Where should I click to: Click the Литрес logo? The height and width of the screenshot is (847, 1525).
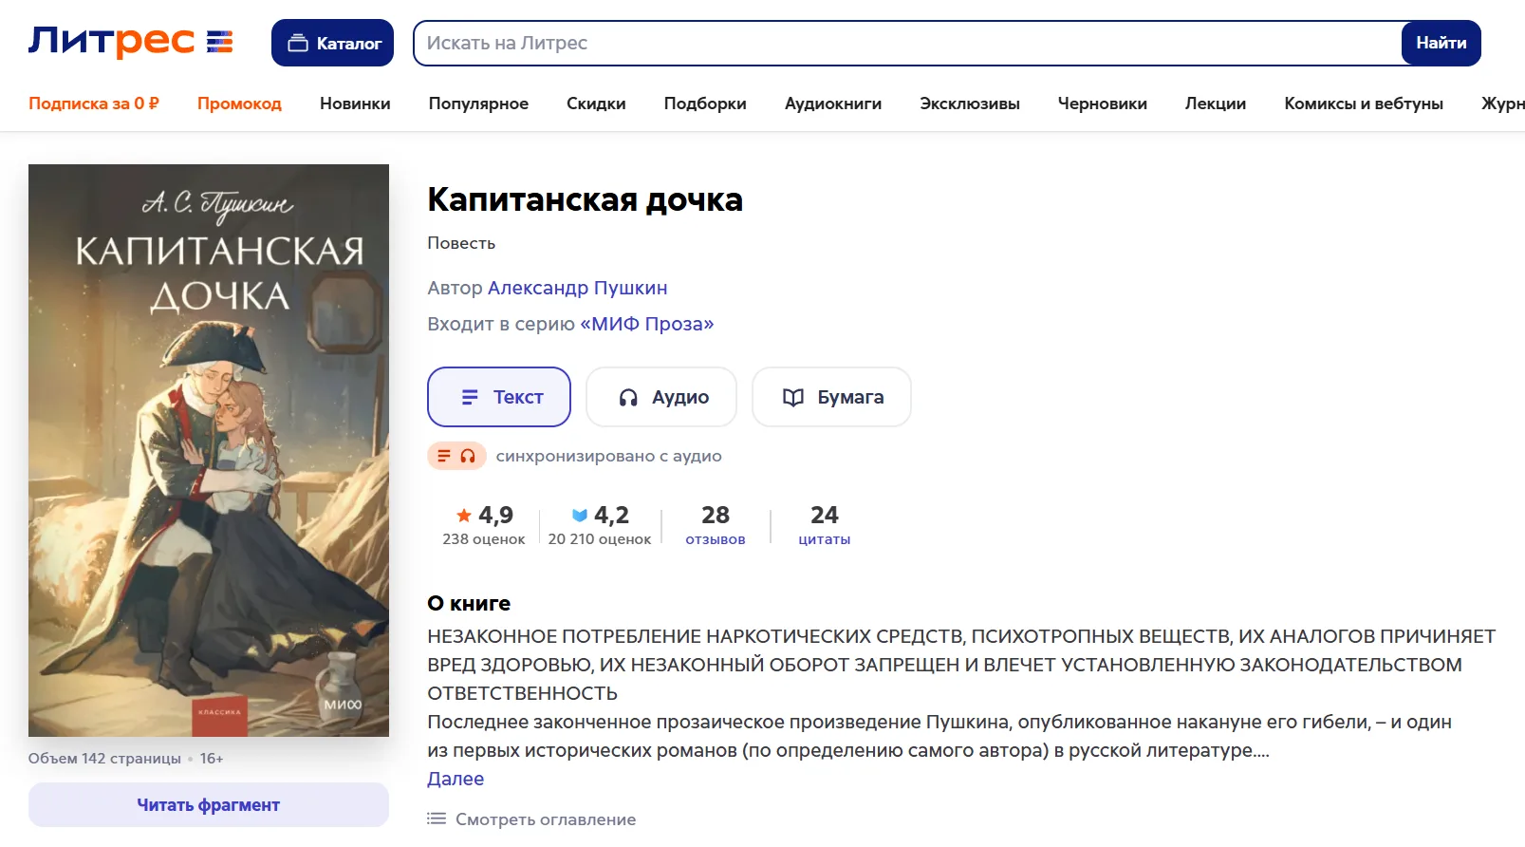click(130, 42)
